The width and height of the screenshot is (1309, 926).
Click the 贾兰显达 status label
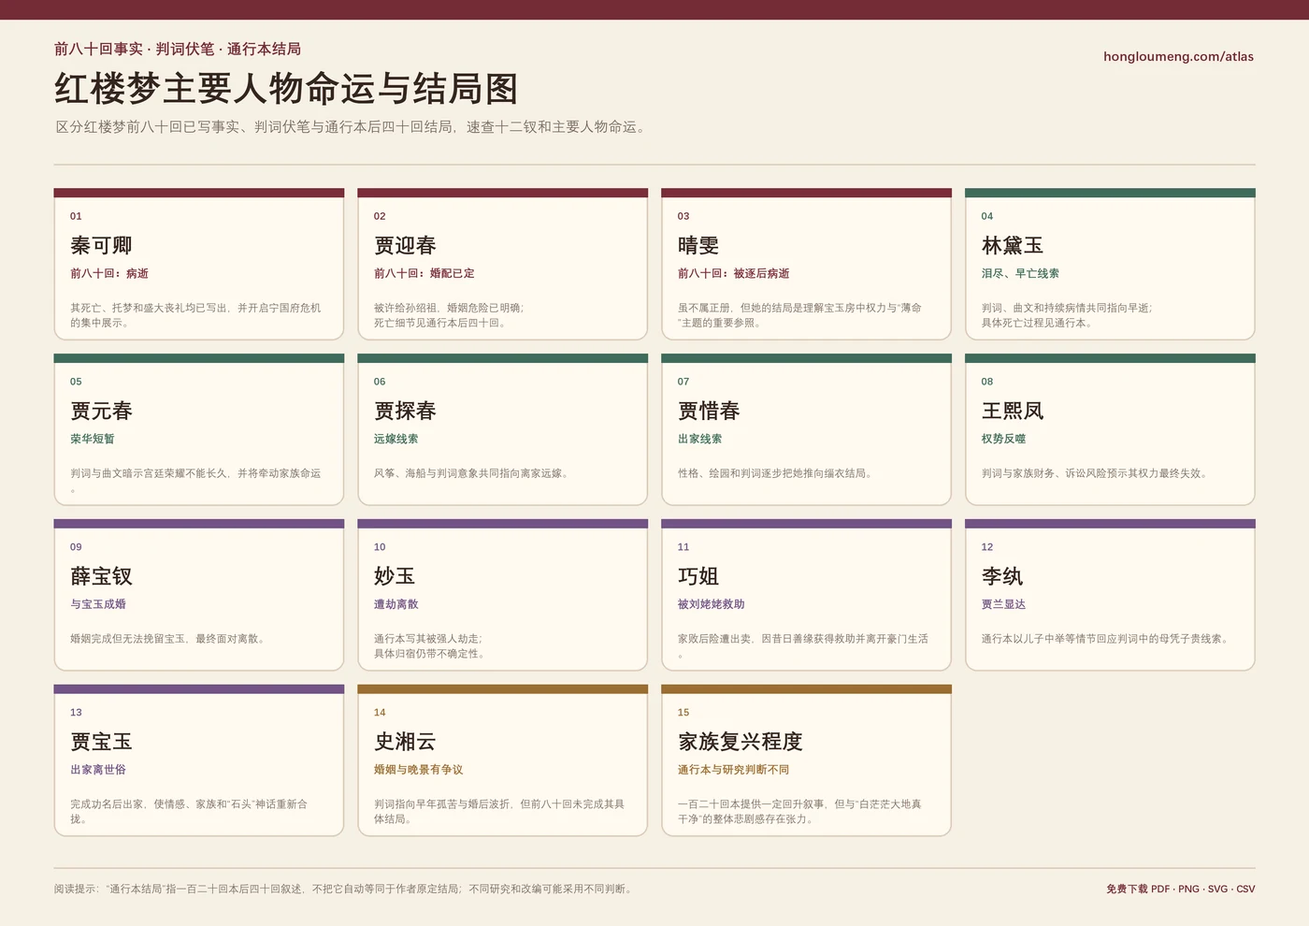click(1004, 604)
